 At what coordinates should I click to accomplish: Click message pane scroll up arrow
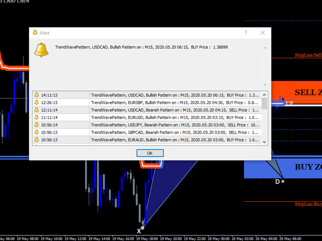265,48
